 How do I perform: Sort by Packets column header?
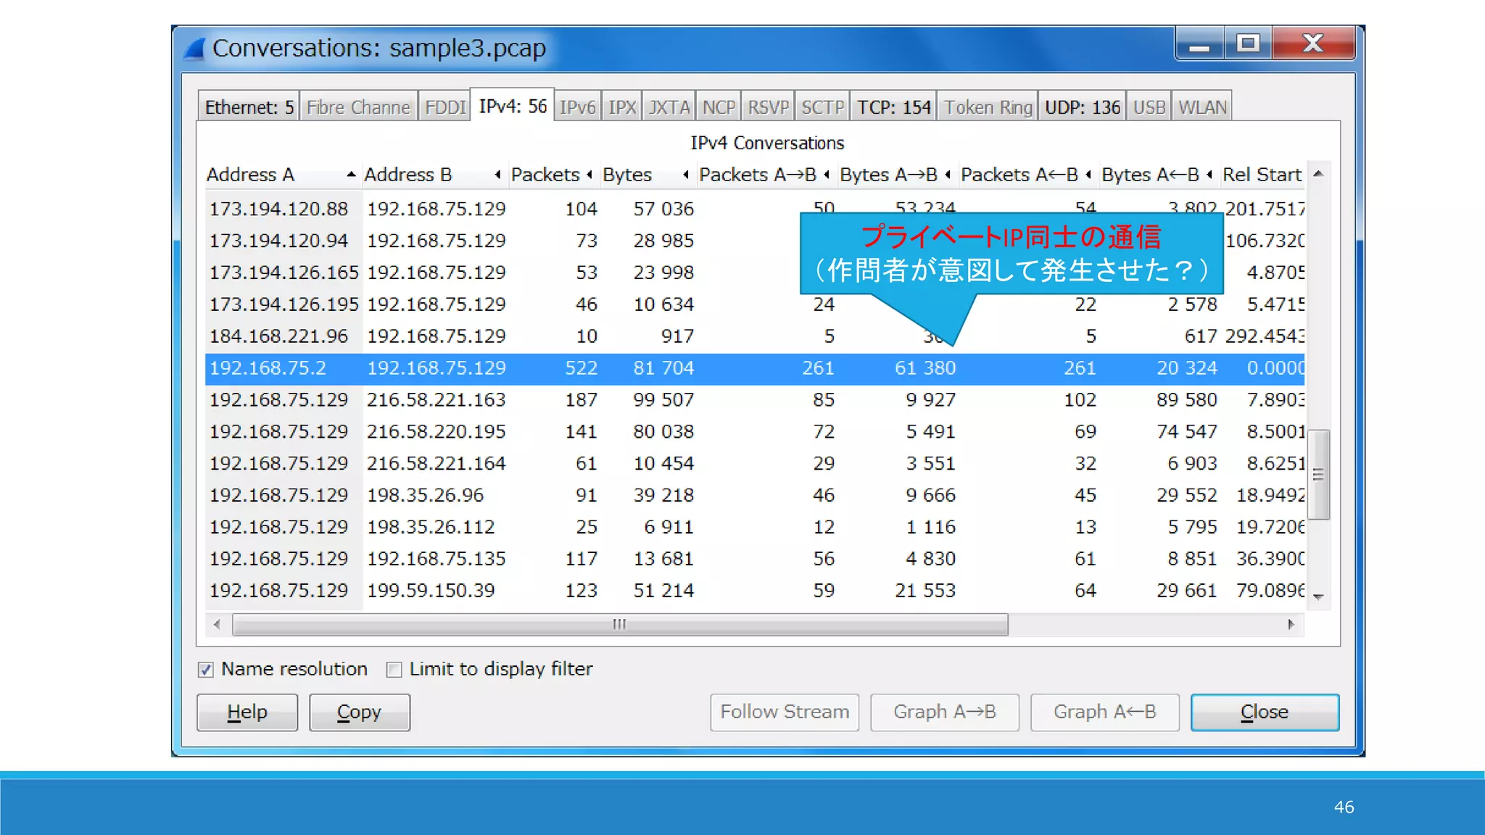click(545, 175)
